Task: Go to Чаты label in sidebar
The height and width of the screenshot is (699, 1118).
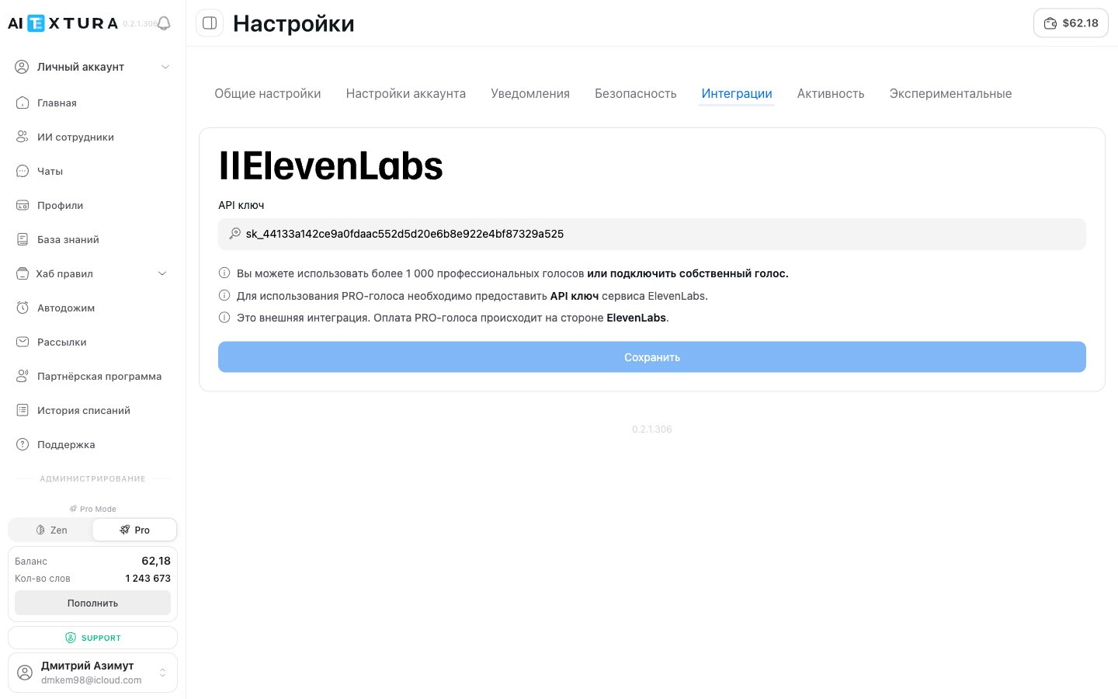Action: coord(50,171)
